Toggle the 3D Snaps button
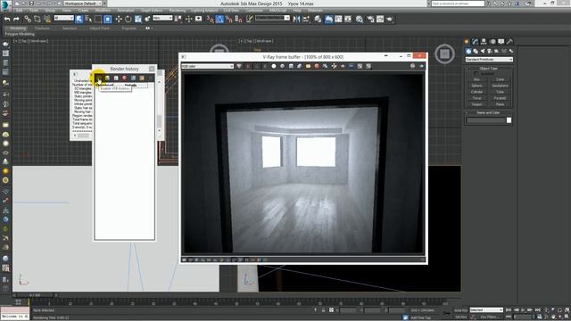The height and width of the screenshot is (321, 571). 211,19
